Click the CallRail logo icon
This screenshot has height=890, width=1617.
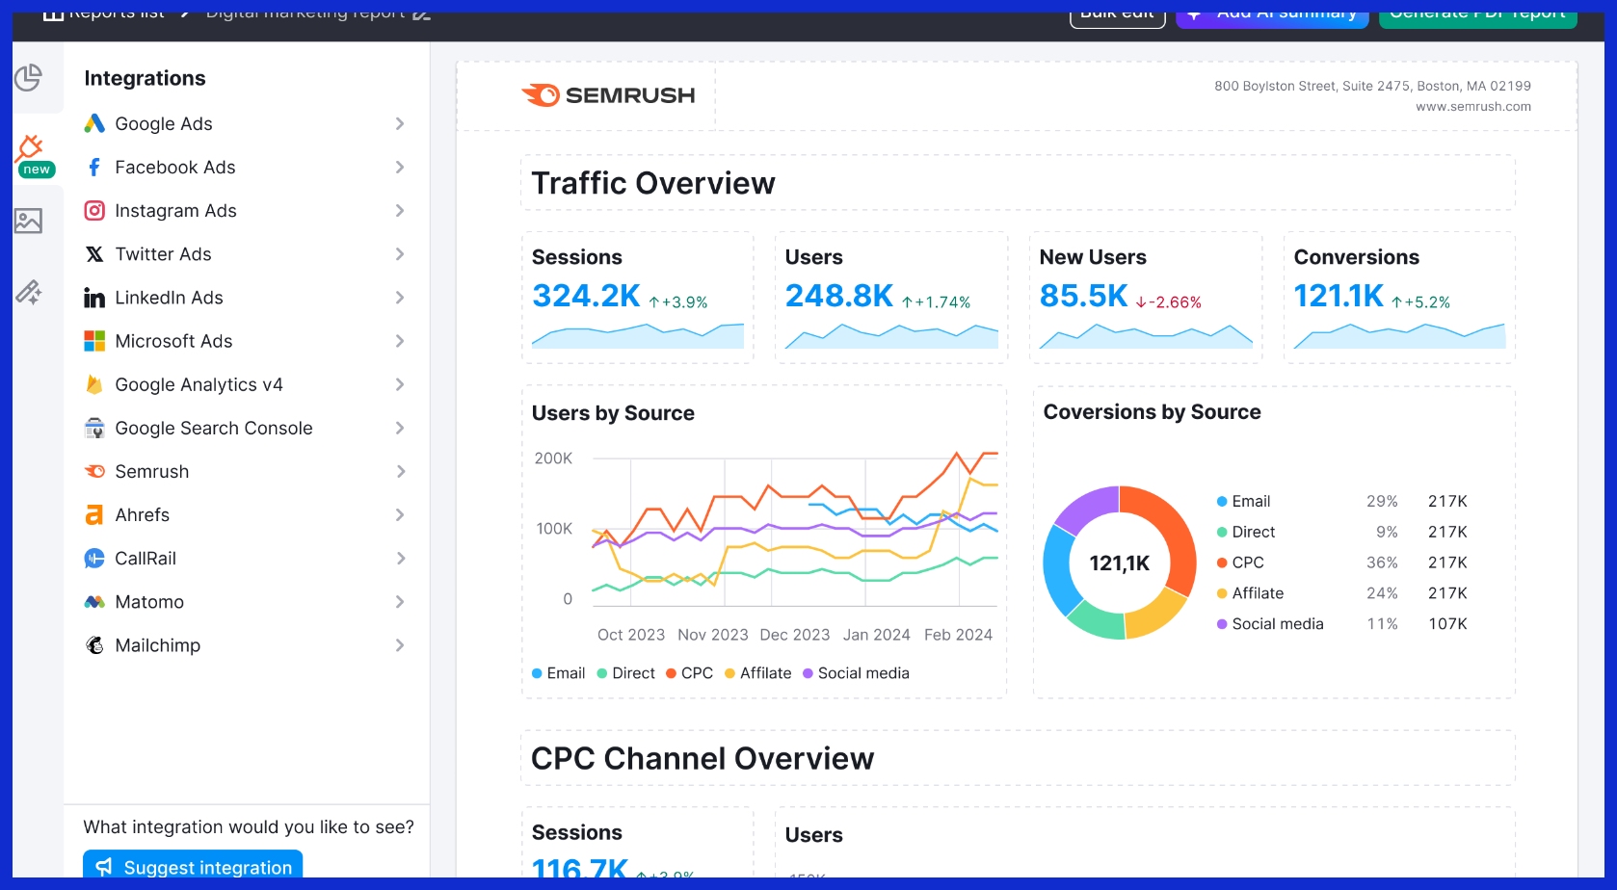point(94,559)
